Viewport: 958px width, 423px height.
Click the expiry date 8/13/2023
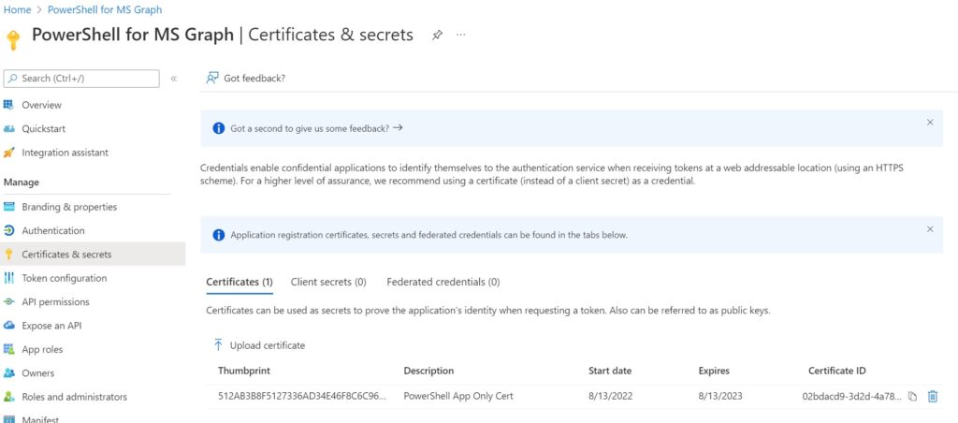pos(720,396)
